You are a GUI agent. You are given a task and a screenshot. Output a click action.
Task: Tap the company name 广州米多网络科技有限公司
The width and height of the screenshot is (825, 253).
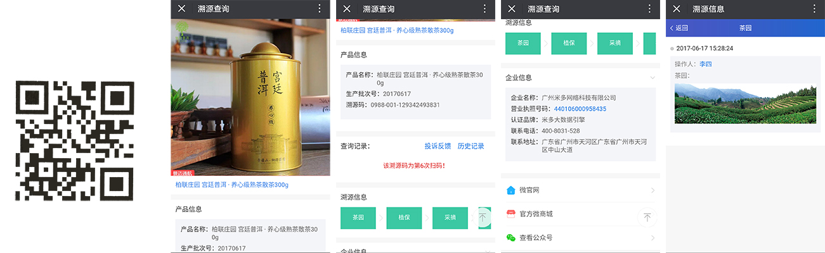[579, 98]
